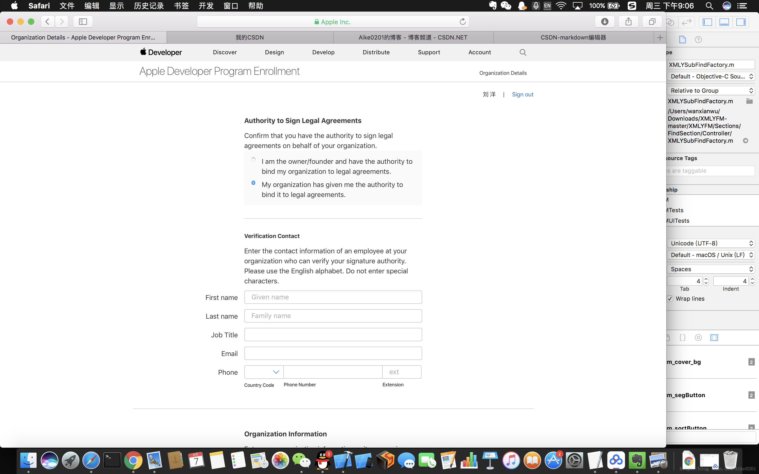Click the Safari search/address bar icon

coord(334,21)
